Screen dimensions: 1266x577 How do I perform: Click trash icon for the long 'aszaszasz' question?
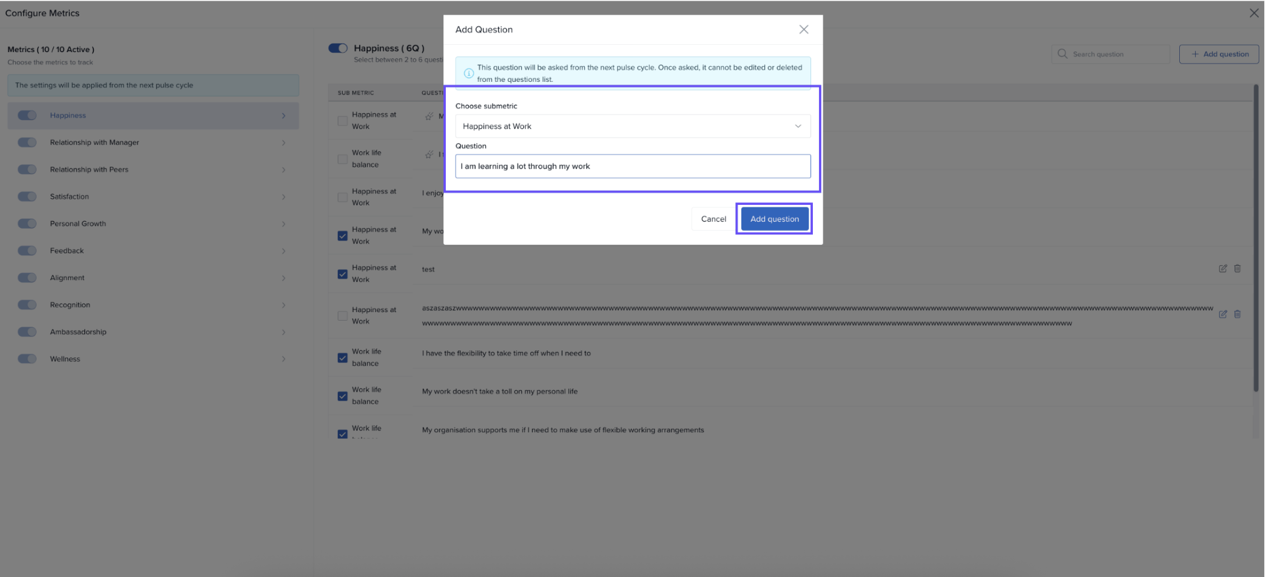point(1237,314)
